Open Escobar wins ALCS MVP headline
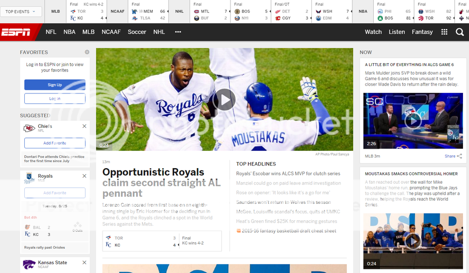 click(x=288, y=174)
